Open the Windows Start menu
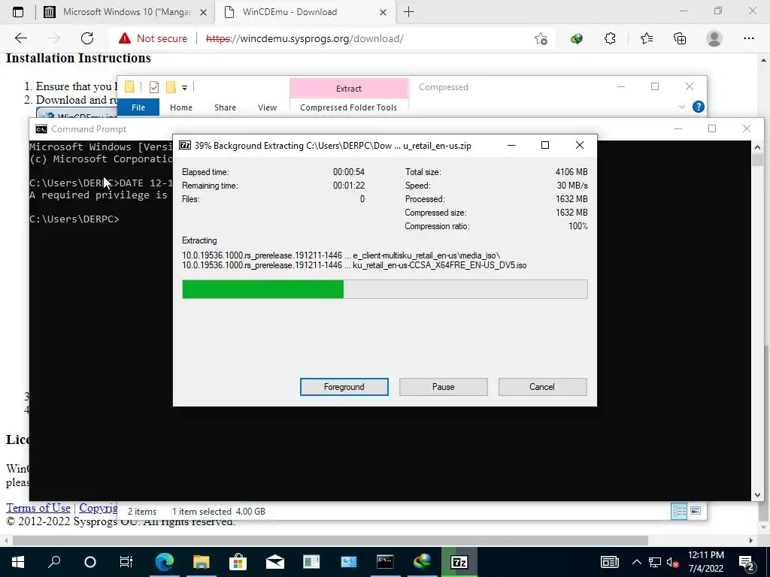The height and width of the screenshot is (577, 770). (x=18, y=562)
